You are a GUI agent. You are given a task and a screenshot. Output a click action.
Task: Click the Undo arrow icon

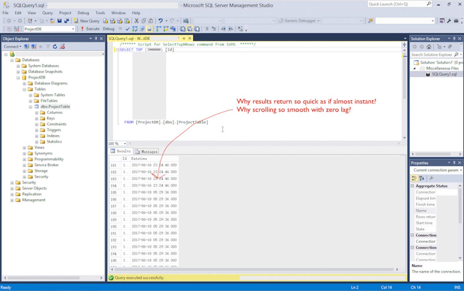click(160, 21)
